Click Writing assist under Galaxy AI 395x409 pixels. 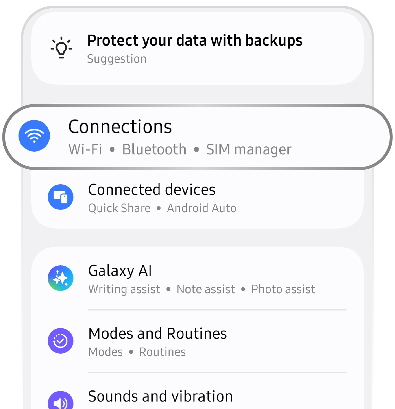[124, 289]
